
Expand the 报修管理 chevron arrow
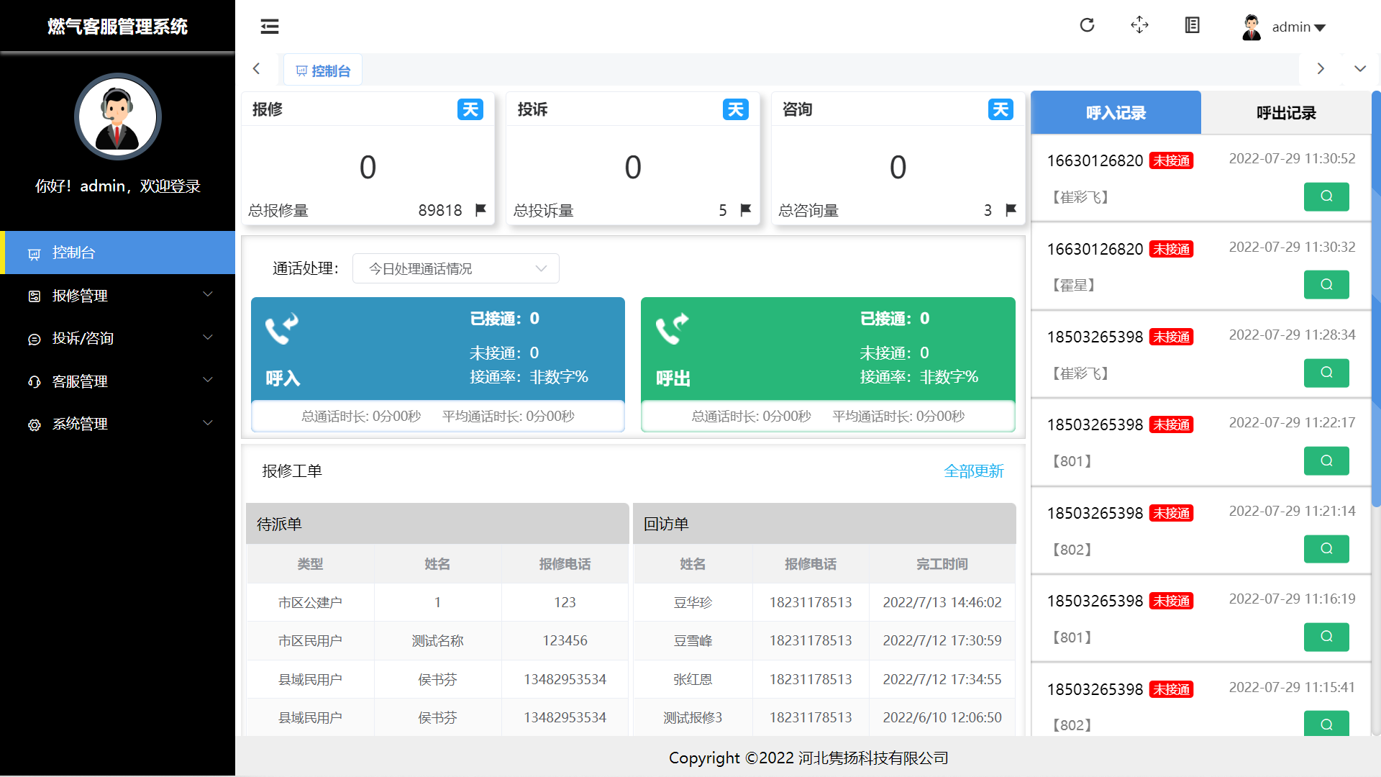(x=208, y=294)
